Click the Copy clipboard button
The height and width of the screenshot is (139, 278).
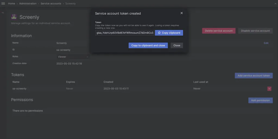169,33
